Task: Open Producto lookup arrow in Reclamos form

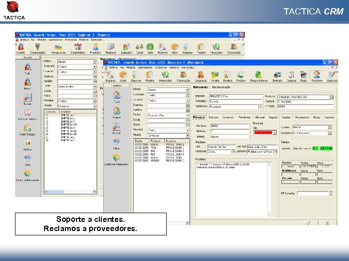Action: point(332,97)
